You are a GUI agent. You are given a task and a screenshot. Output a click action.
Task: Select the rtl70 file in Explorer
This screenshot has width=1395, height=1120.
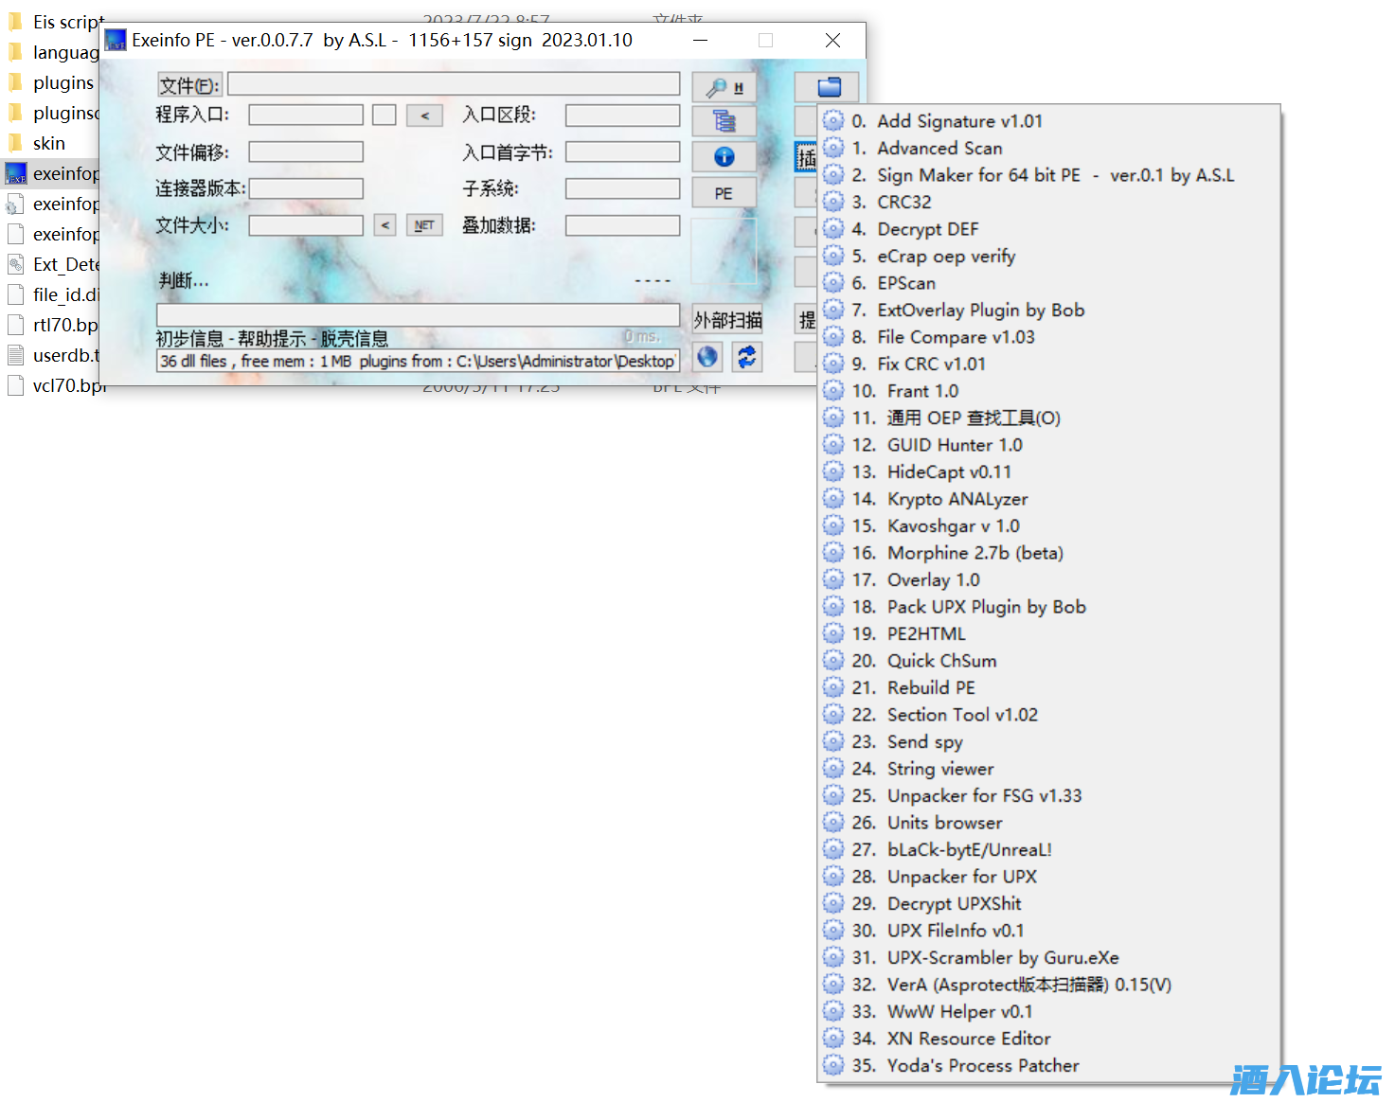(x=52, y=325)
